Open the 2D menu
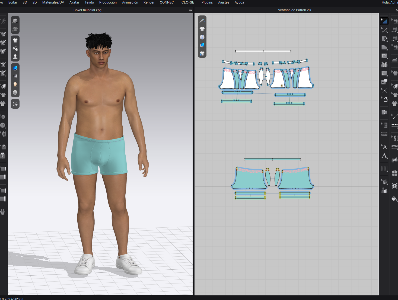Screen dimensions: 398x300 pyautogui.click(x=34, y=2)
